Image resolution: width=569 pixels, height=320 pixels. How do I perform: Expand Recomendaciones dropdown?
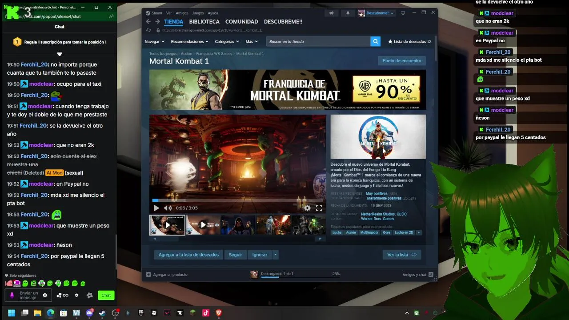[190, 41]
